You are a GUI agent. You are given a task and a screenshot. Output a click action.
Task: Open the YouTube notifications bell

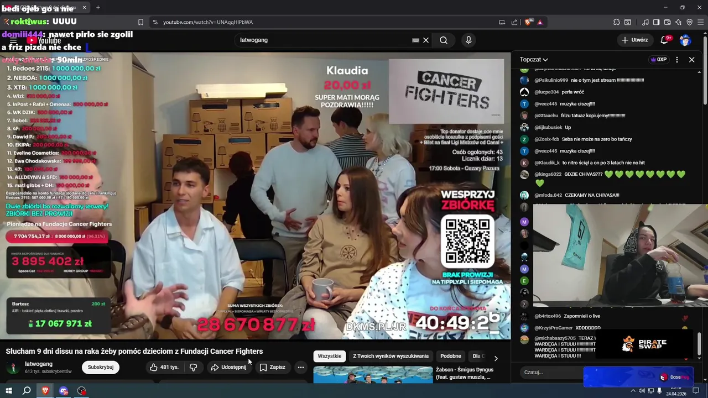pyautogui.click(x=665, y=40)
